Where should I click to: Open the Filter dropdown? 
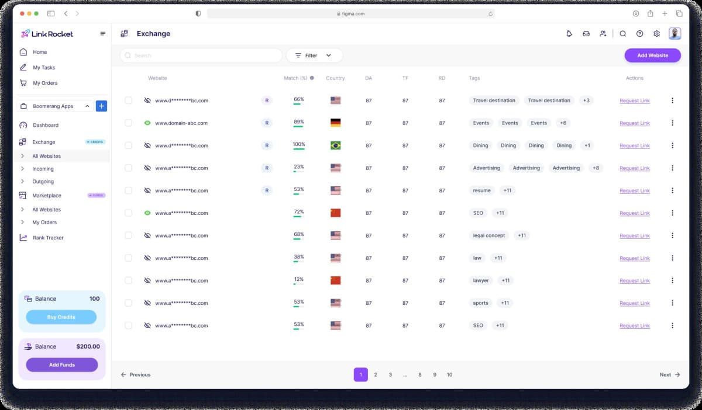(314, 55)
